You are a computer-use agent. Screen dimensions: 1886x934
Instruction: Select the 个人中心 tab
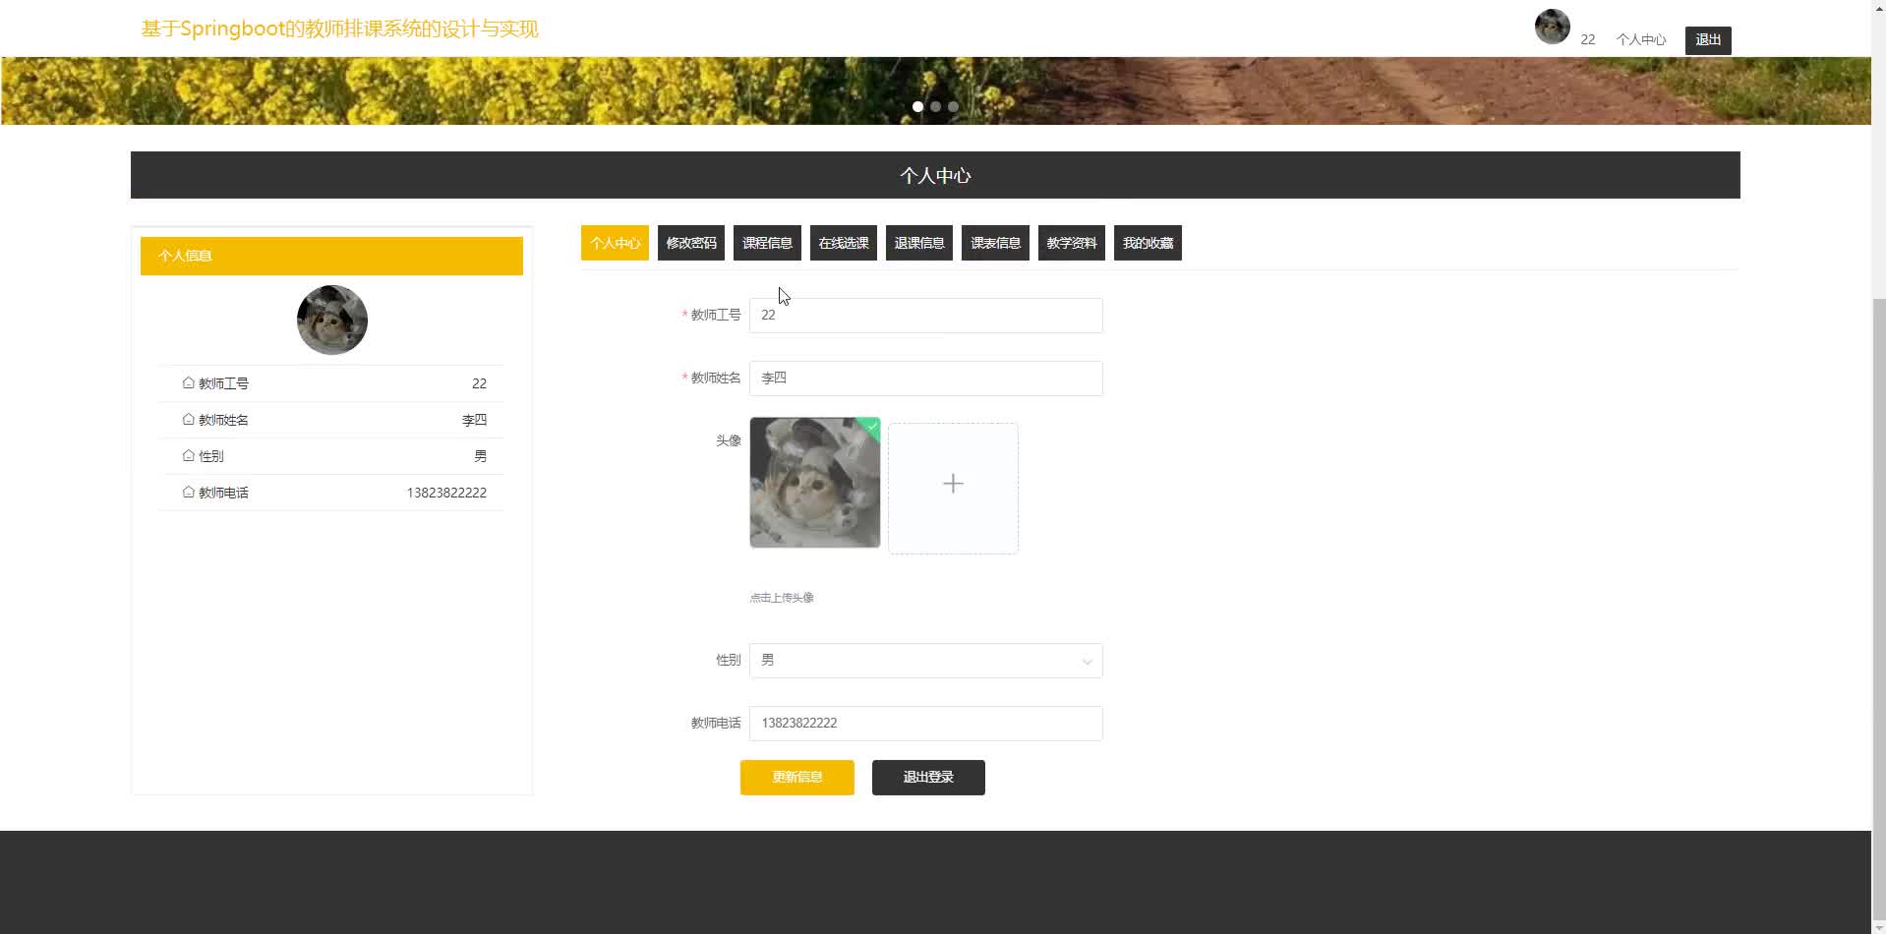(615, 243)
